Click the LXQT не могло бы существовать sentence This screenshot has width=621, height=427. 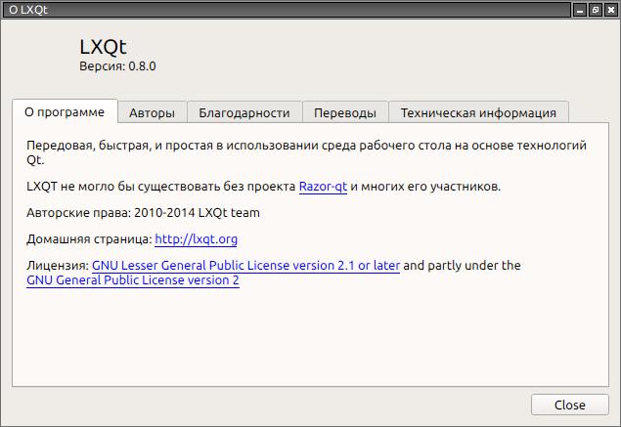pyautogui.click(x=263, y=187)
